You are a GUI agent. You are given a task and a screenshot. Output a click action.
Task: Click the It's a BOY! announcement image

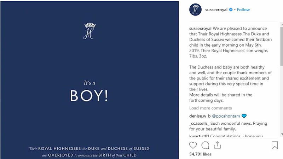click(x=89, y=80)
